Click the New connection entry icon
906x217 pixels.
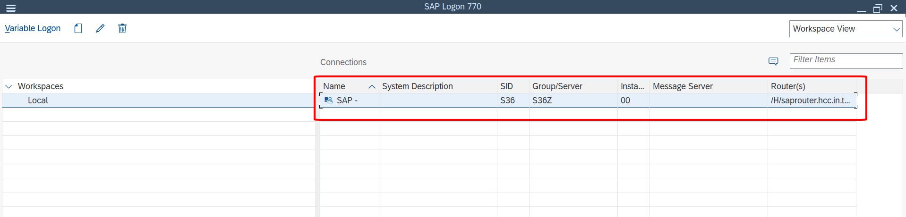point(78,28)
